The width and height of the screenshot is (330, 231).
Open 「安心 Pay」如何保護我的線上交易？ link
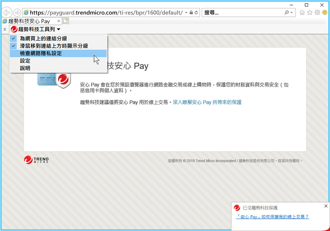tap(272, 217)
